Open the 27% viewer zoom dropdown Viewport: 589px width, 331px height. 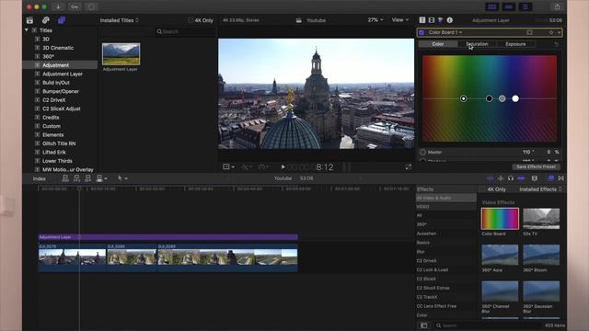pyautogui.click(x=375, y=20)
